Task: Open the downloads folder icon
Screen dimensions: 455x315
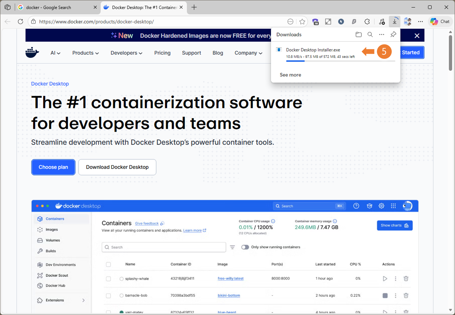Action: [358, 34]
